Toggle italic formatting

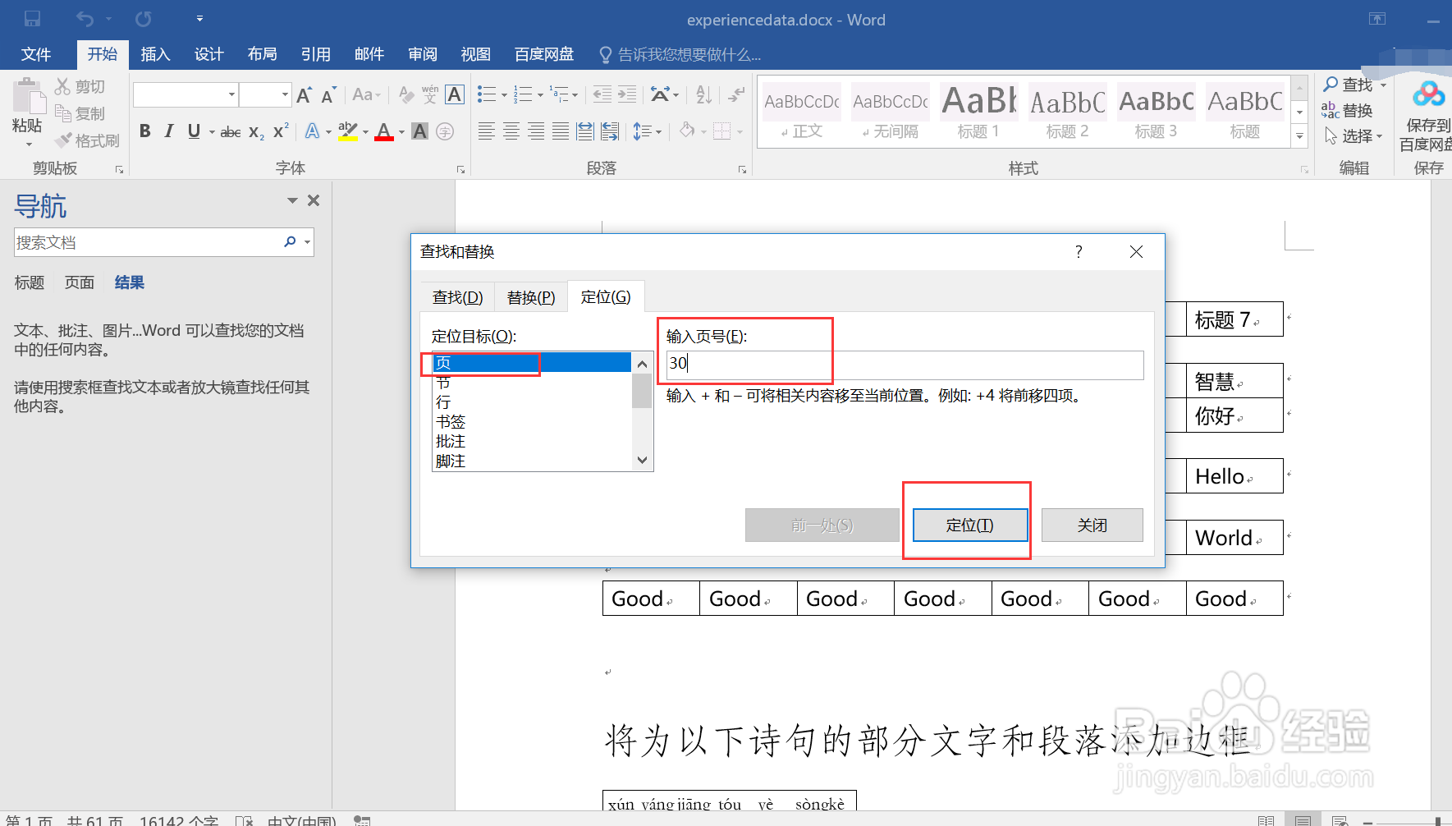169,131
